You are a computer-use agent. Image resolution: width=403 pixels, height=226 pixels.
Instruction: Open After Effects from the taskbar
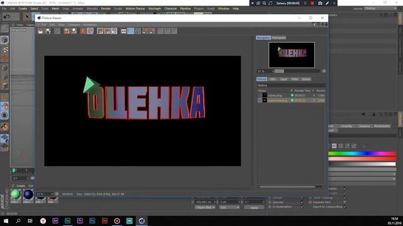coord(55,220)
